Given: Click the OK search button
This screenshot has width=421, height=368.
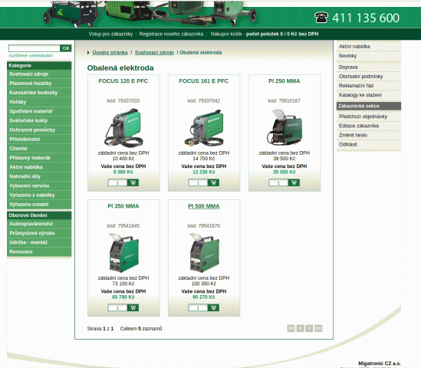Looking at the screenshot, I should [66, 48].
